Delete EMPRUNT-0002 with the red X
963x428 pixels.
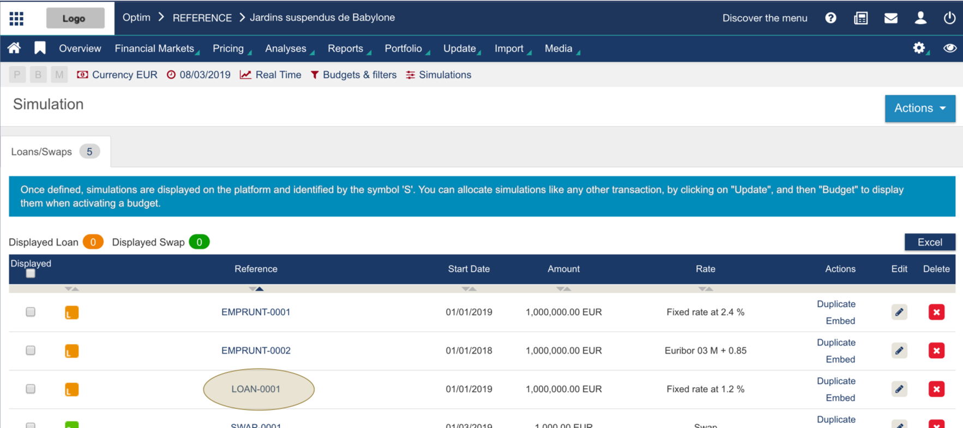936,351
